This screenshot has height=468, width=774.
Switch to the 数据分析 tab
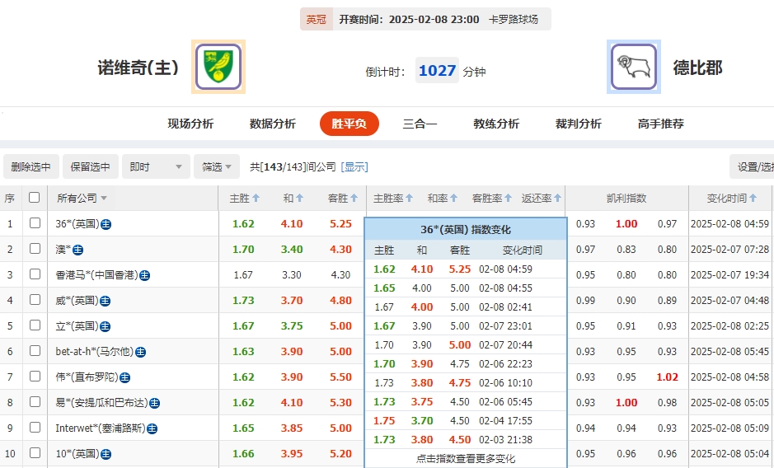[x=272, y=124]
